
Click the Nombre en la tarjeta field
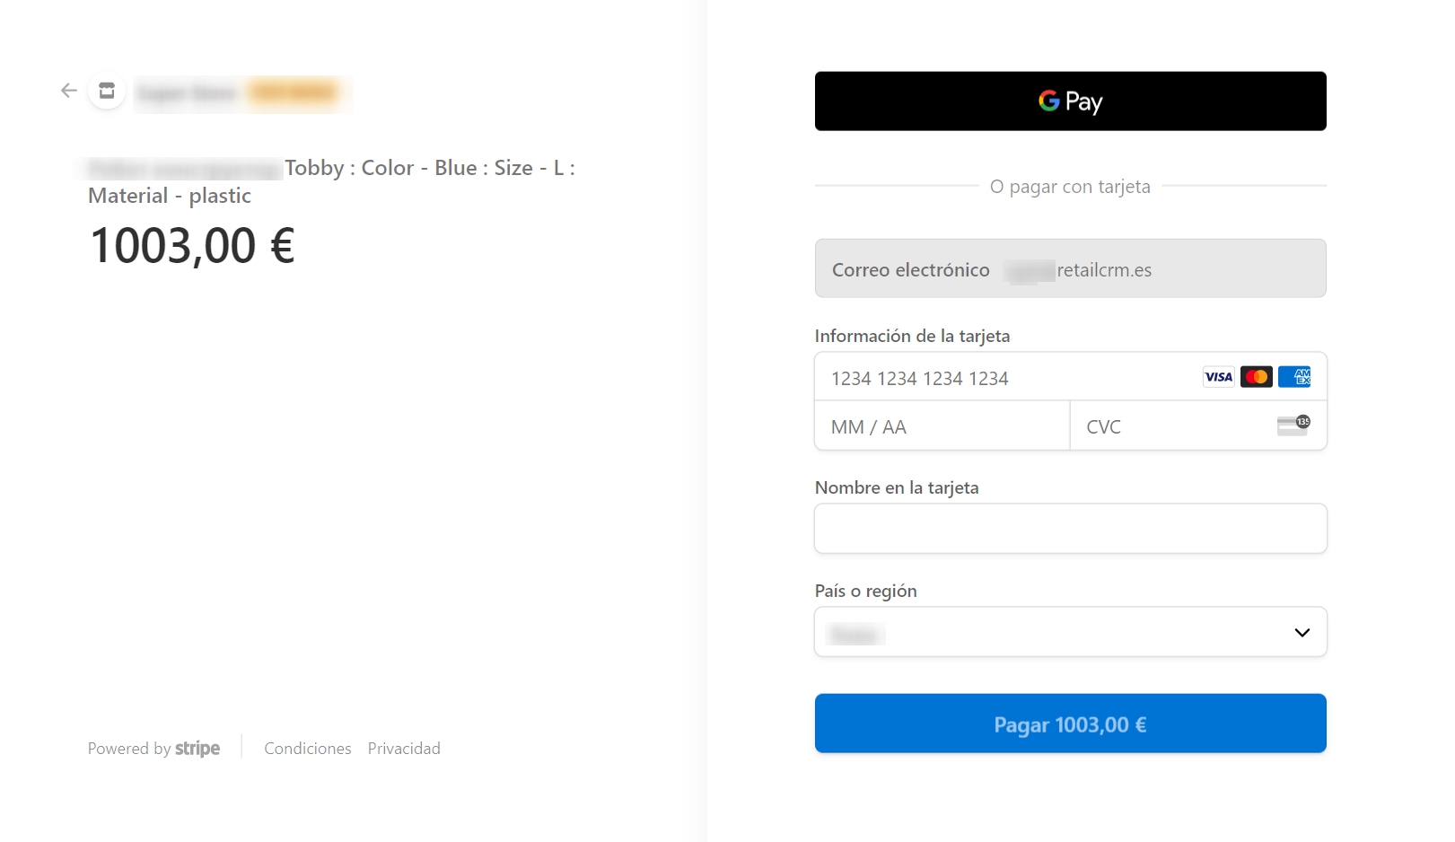[1070, 529]
